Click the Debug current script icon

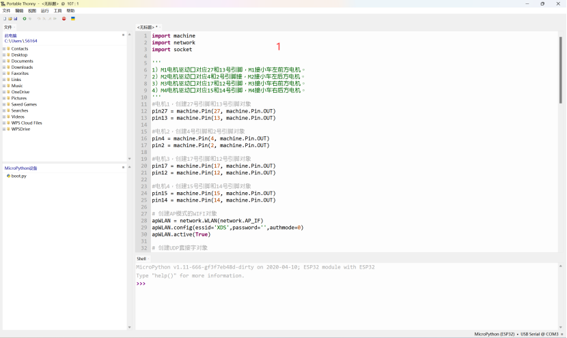tap(30, 19)
